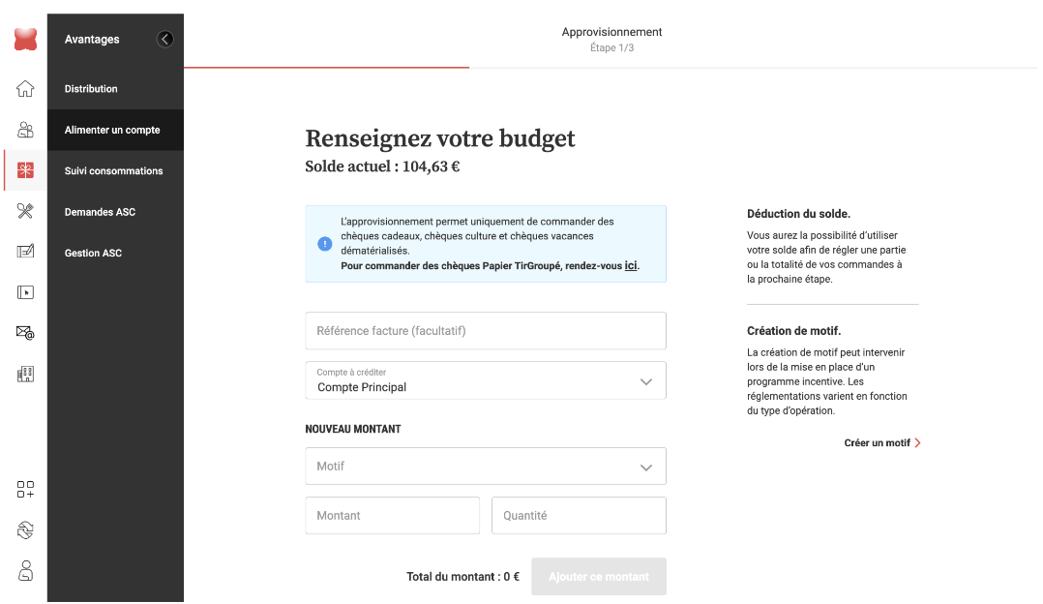Image resolution: width=1043 pixels, height=604 pixels.
Task: Click the Ajouter ce montant button
Action: pyautogui.click(x=599, y=577)
